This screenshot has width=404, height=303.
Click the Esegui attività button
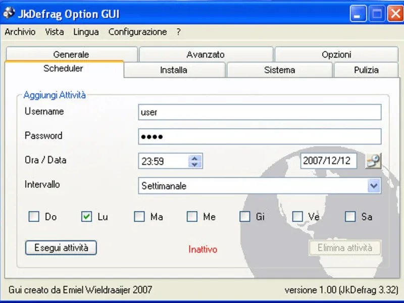61,247
